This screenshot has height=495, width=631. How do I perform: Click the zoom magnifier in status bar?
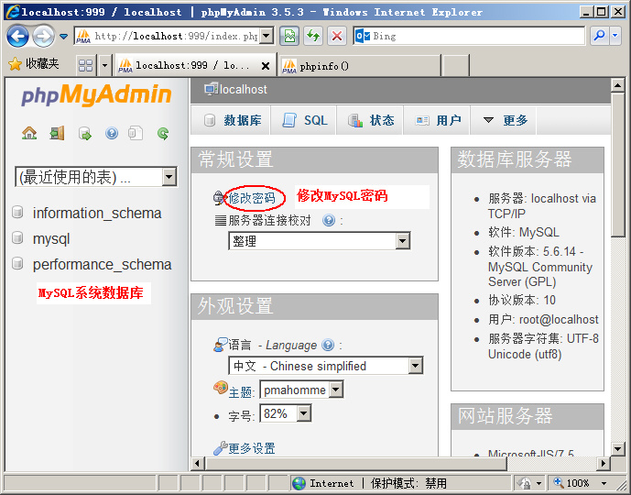pos(558,482)
